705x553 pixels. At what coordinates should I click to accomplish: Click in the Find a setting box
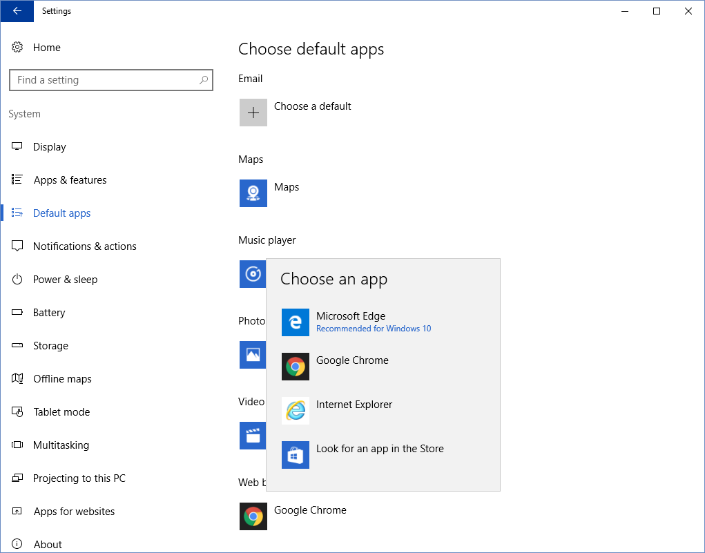(104, 80)
